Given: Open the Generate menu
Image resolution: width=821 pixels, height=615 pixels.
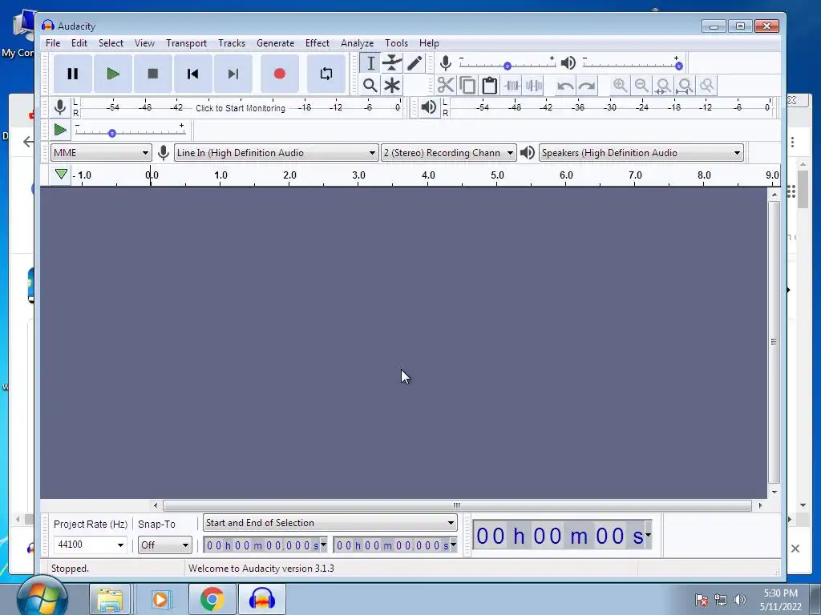Looking at the screenshot, I should click(x=276, y=43).
